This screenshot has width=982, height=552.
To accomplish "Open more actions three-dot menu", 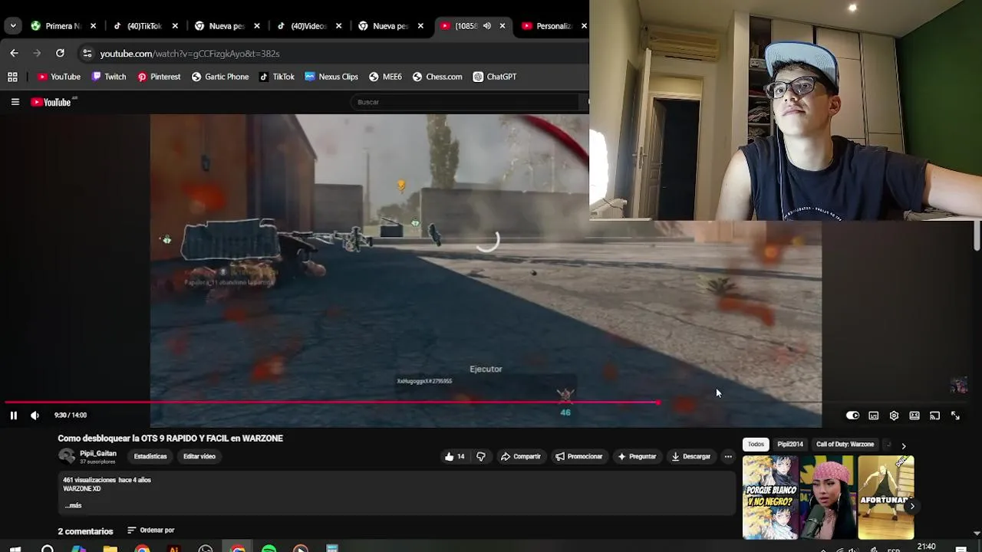I will click(x=728, y=456).
